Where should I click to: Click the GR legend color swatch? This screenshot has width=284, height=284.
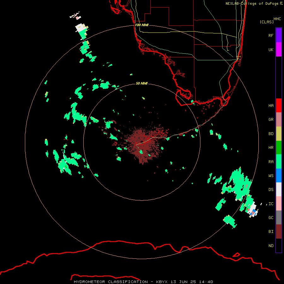click(279, 120)
